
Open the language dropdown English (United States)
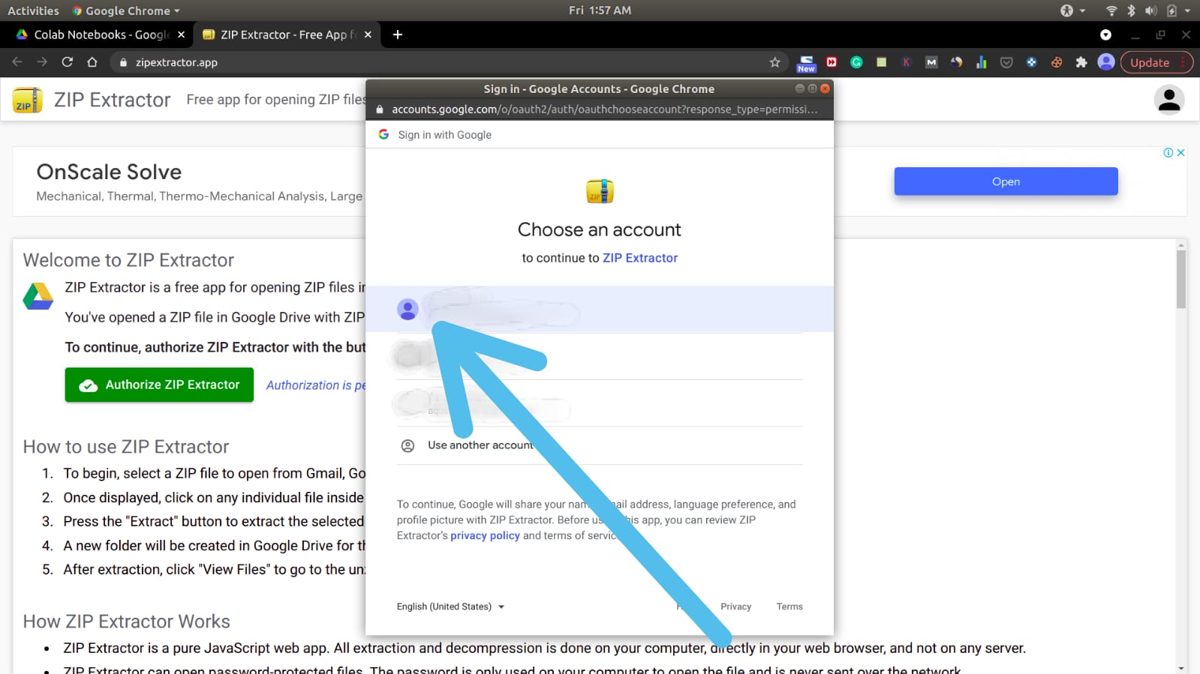click(450, 607)
